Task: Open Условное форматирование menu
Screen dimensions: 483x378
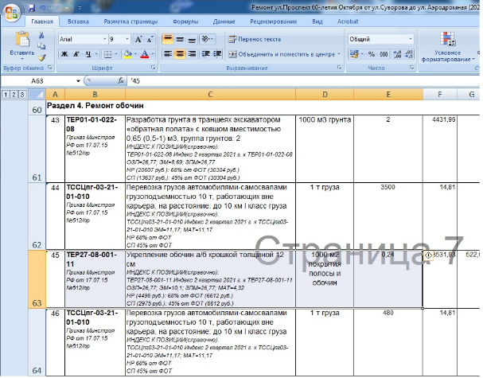Action: [447, 47]
